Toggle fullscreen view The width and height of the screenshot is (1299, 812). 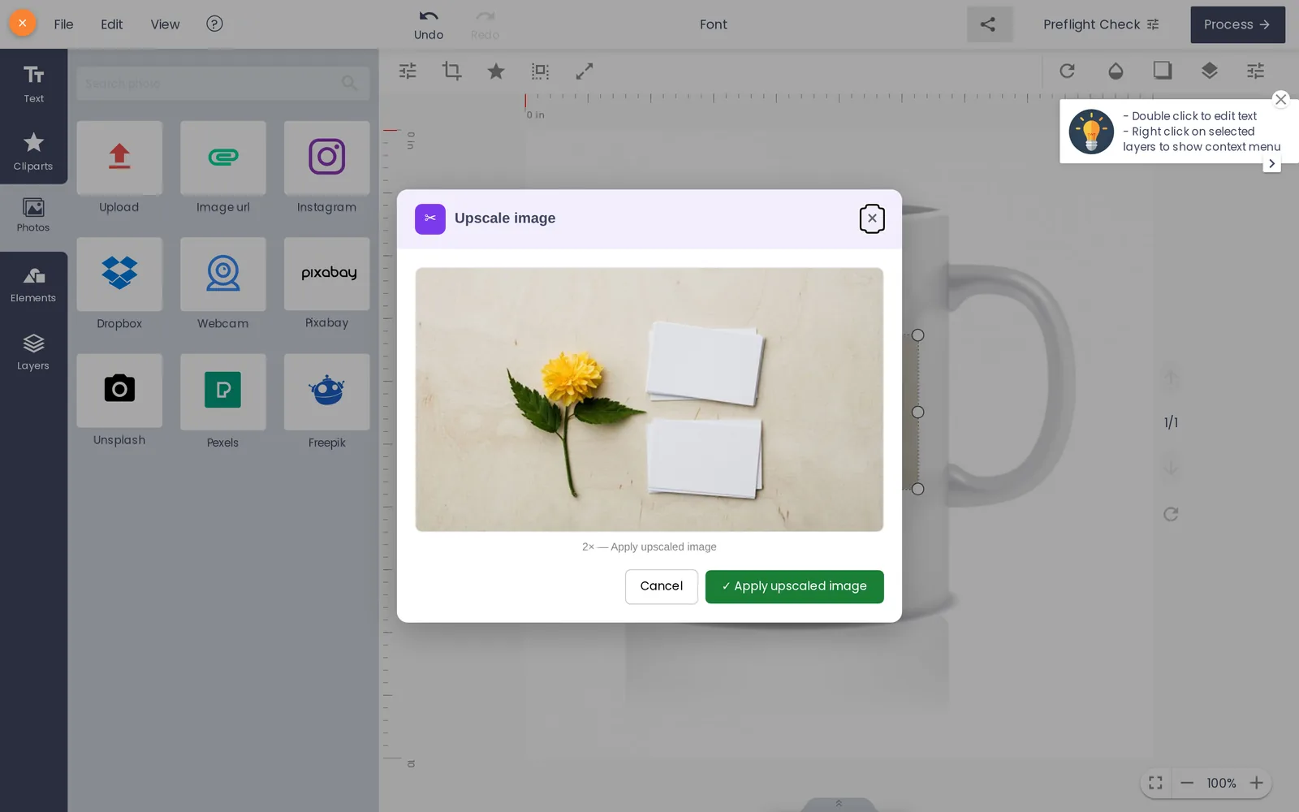coord(1155,783)
